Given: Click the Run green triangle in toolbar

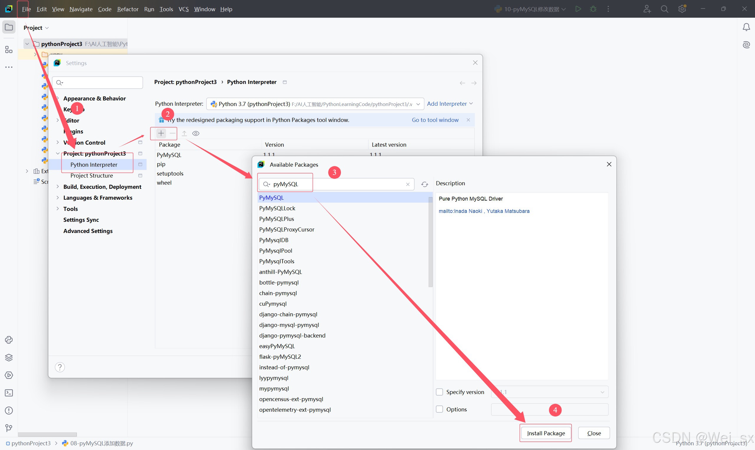Looking at the screenshot, I should click(578, 9).
